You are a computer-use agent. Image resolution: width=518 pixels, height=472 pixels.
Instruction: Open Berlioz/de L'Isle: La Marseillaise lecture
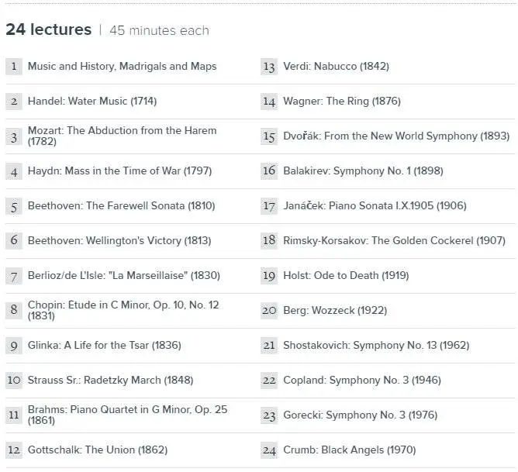[x=123, y=276]
